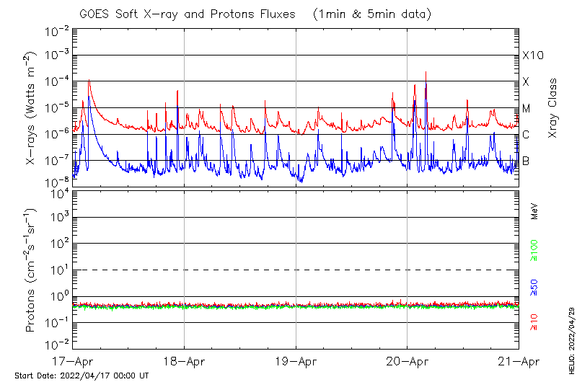
Task: Click the 'C' X-ray class label
Action: point(527,135)
